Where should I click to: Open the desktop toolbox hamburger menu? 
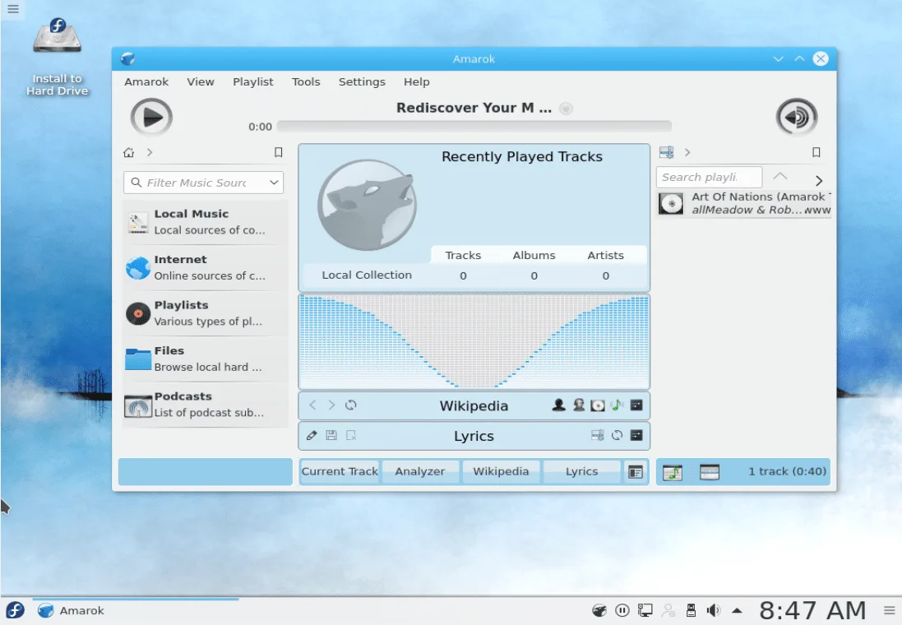click(x=12, y=9)
